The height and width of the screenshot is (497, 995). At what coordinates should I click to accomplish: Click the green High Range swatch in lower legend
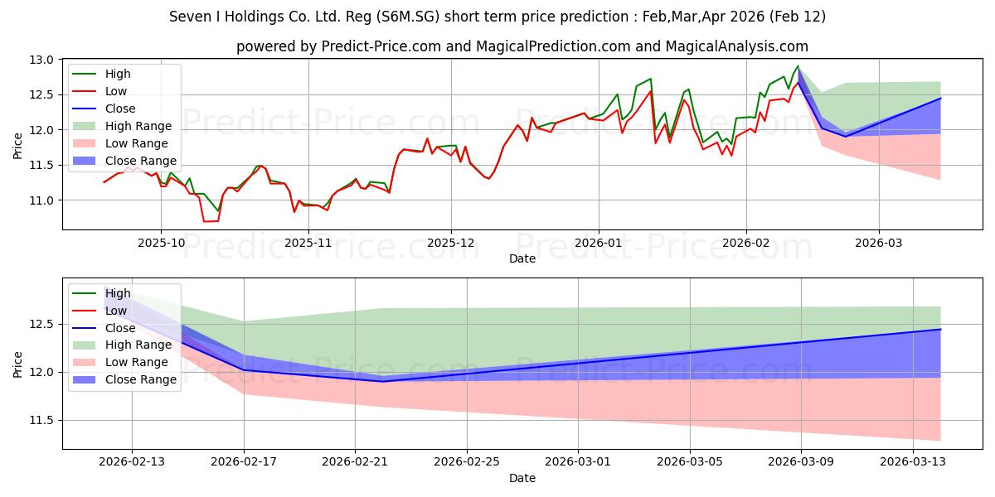(86, 345)
